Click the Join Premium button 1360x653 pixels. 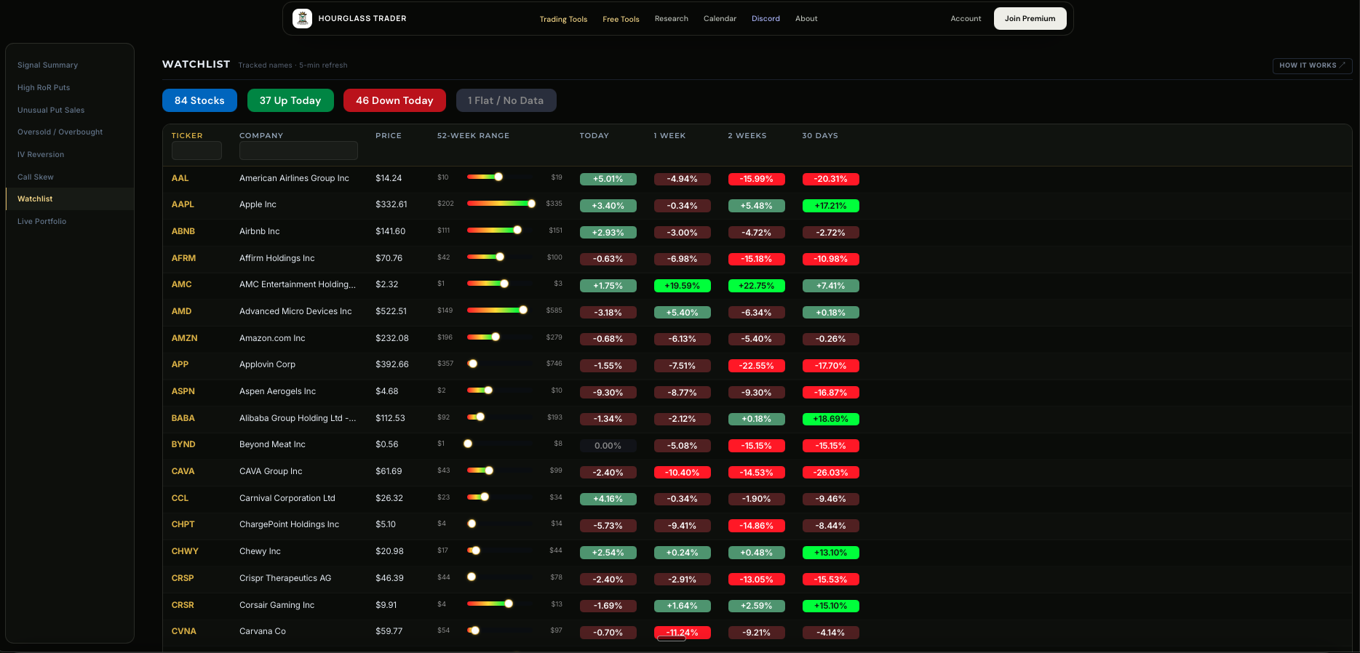coord(1030,19)
